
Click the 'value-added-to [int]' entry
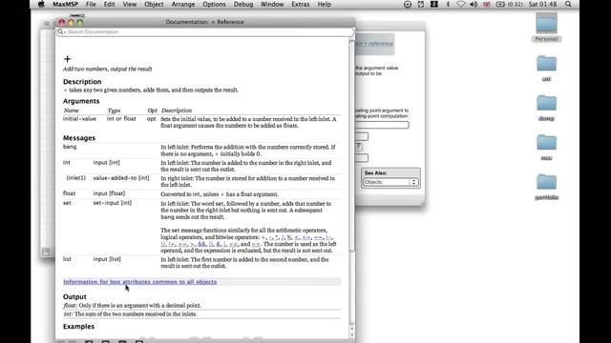coord(121,178)
